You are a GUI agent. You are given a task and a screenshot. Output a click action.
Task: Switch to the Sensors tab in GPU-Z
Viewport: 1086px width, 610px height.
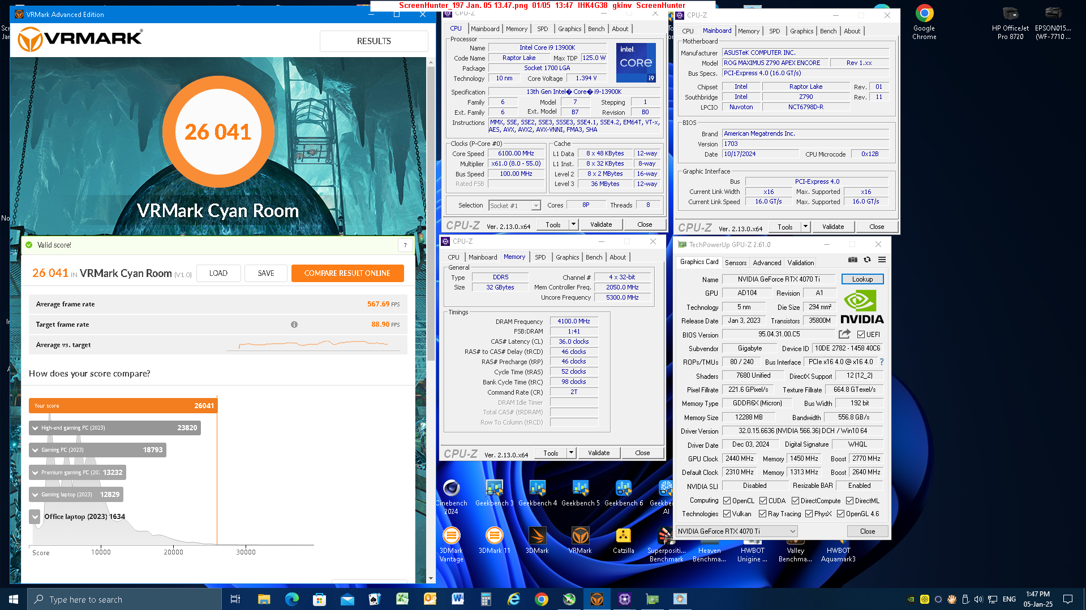pos(736,262)
